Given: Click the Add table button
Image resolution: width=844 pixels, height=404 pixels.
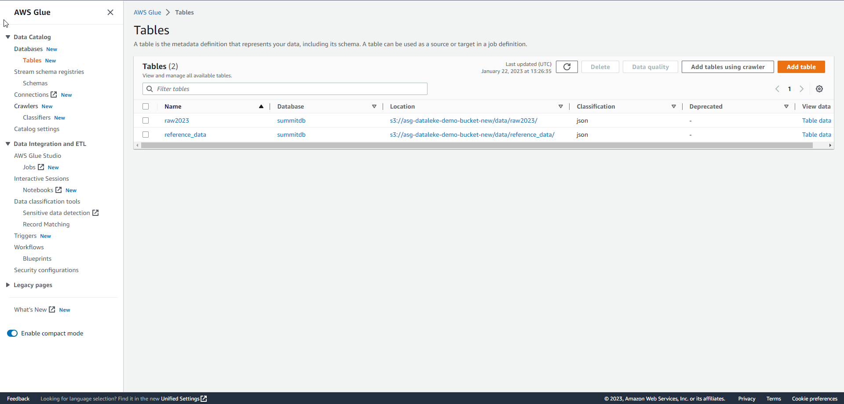Looking at the screenshot, I should tap(801, 67).
